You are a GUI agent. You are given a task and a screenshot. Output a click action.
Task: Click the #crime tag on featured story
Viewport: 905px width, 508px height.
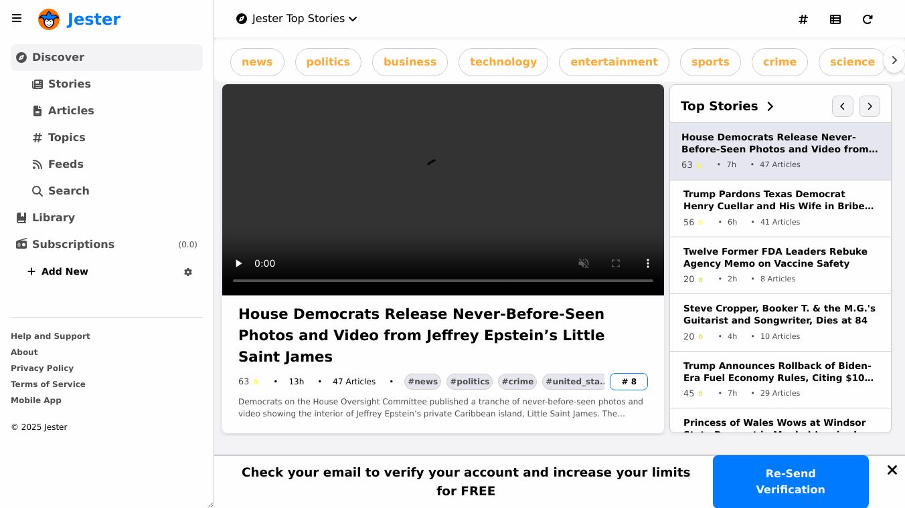coord(517,382)
